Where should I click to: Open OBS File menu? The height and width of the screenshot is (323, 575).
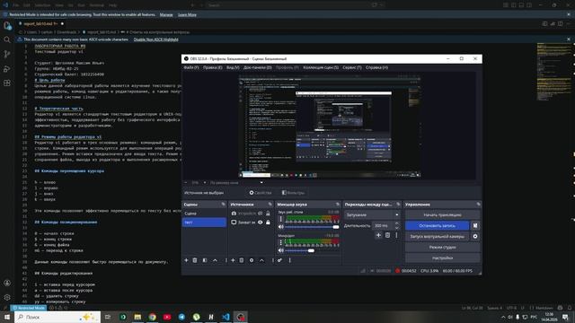(191, 68)
